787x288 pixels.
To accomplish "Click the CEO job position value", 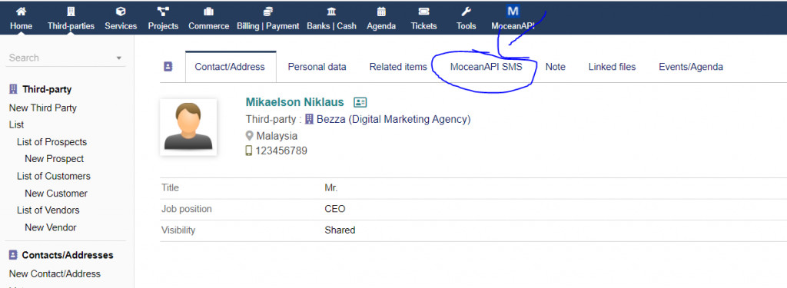I will click(x=335, y=209).
